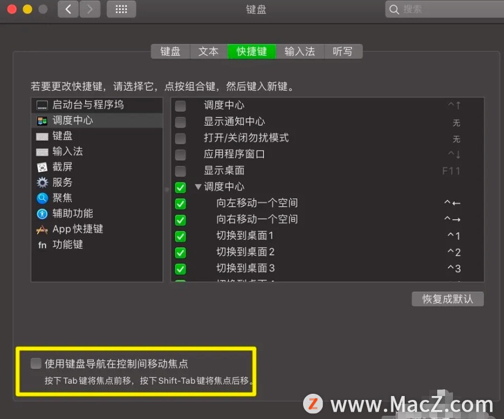Click the forward navigation arrow

pos(90,10)
